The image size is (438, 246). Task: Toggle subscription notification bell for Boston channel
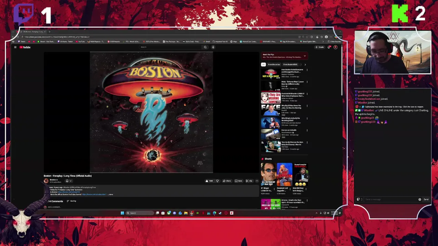click(68, 181)
